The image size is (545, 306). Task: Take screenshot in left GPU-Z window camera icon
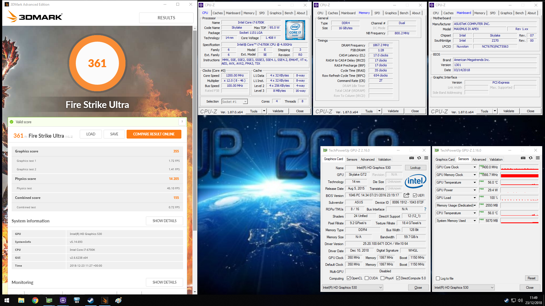coord(411,158)
